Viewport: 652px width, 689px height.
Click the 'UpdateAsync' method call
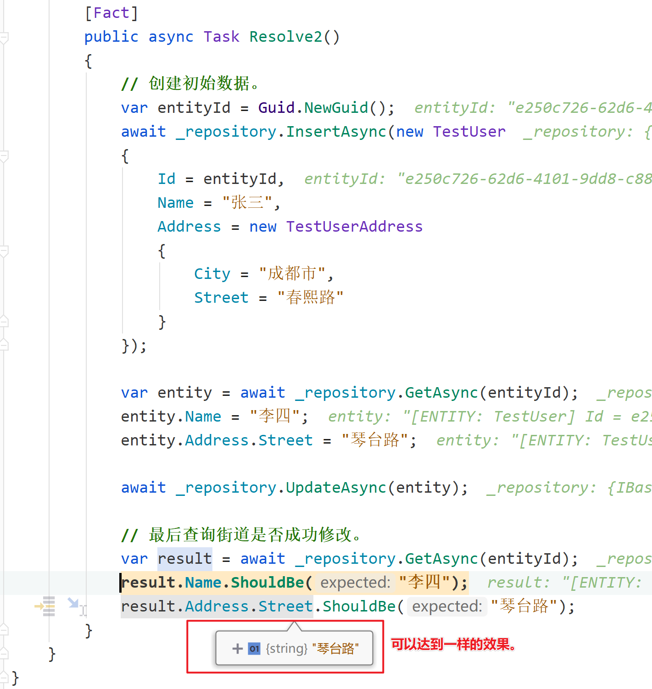coord(336,488)
